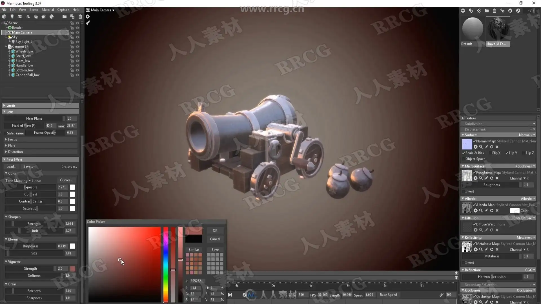Click the new material plus icon
Screen dimensions: 541x304
click(x=463, y=11)
